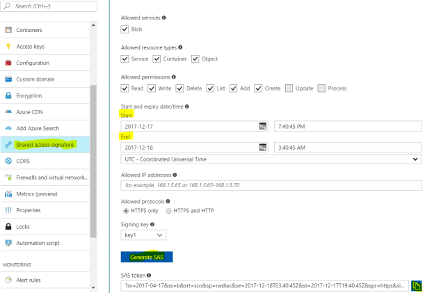Screen dimensions: 425x293
Task: Enable the Update permission checkbox
Action: point(289,88)
